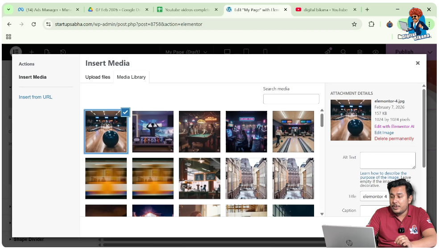This screenshot has height=249, width=439.
Task: Open the Chrome extensions puzzle icon
Action: 371,24
